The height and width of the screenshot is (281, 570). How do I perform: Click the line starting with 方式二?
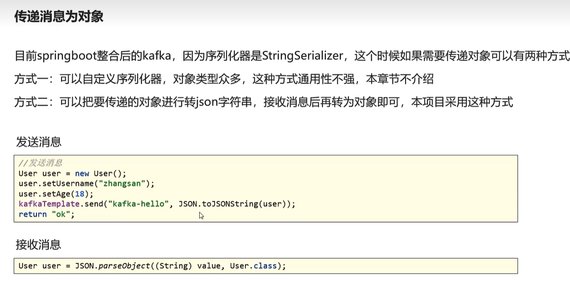point(263,102)
